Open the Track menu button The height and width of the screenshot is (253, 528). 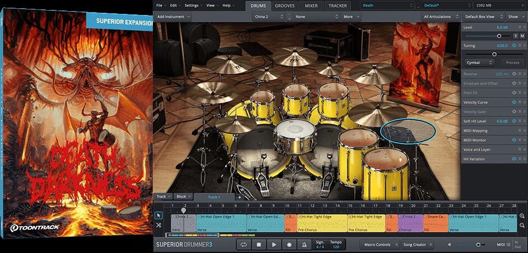coord(163,196)
